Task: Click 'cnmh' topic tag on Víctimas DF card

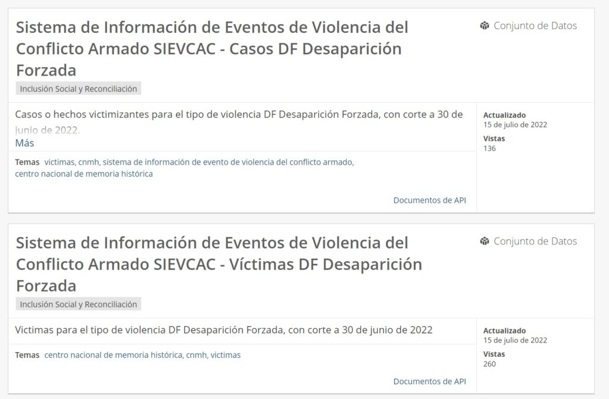Action: (196, 355)
